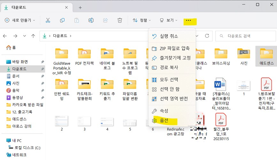Screen dimensions: 277x160
Task: Open 홈 in the navigation pane
Action: [x=11, y=47]
